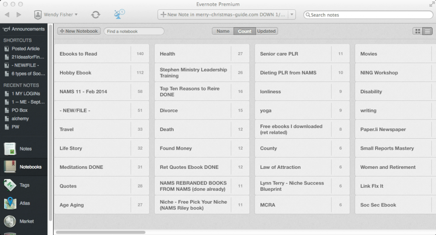The image size is (436, 235).
Task: Open the MCRA notebook
Action: 302,205
